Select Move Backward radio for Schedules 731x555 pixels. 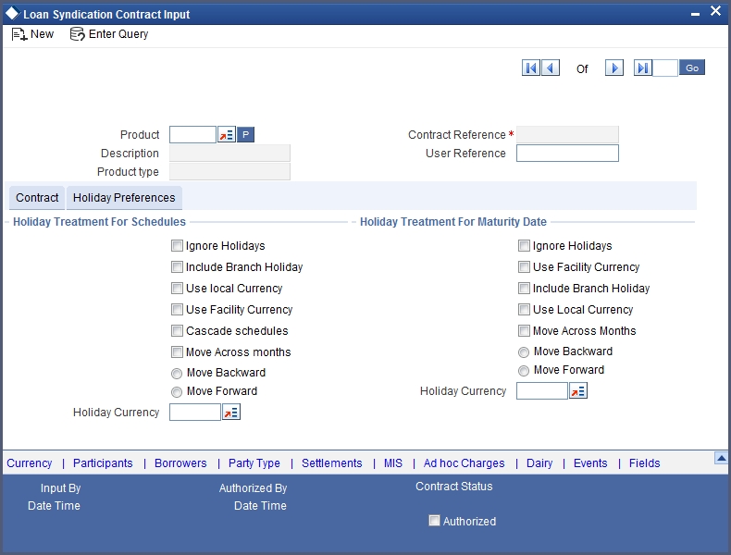[x=177, y=374]
